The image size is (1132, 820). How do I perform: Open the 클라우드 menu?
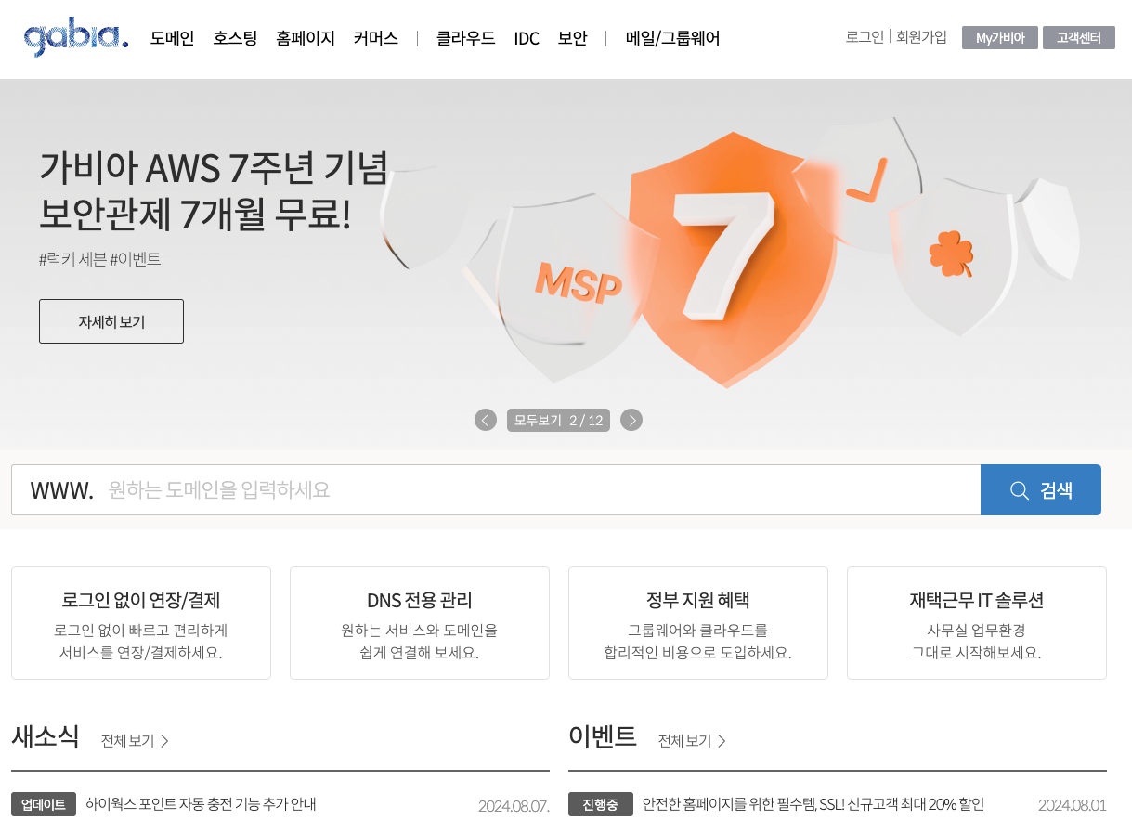click(466, 38)
